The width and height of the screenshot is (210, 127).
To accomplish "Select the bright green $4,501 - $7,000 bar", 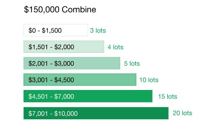I will point(88,96).
